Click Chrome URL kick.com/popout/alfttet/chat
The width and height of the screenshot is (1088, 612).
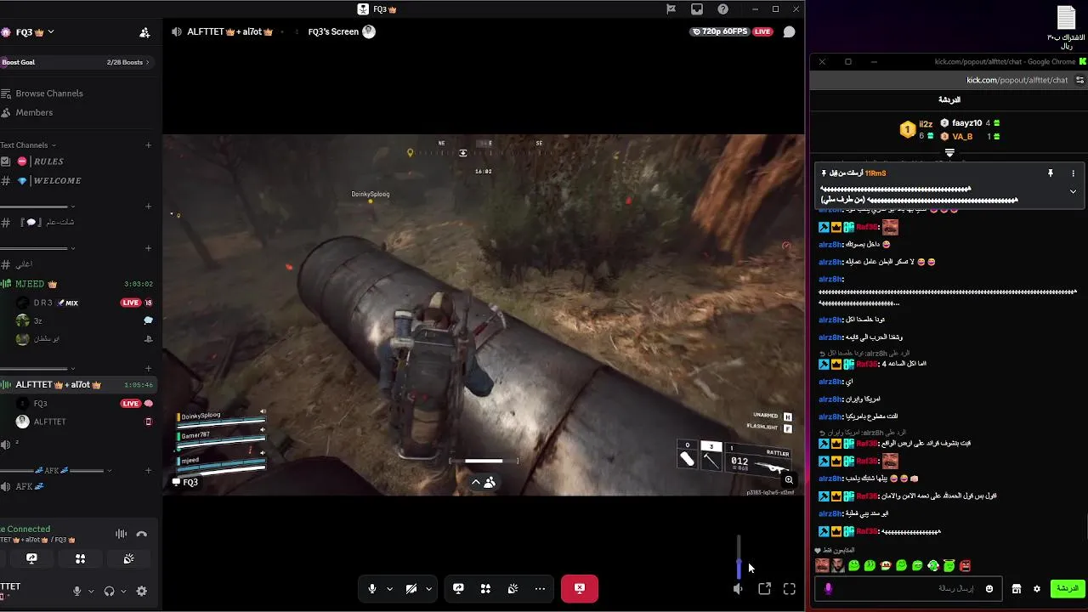(1017, 80)
